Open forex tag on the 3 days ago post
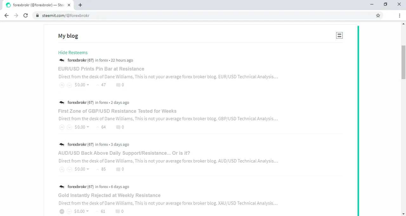Screen dimensions: 406x216 [x=104, y=145]
